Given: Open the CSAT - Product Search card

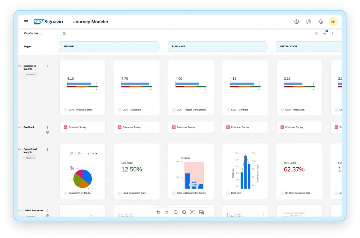Looking at the screenshot, I should point(82,88).
